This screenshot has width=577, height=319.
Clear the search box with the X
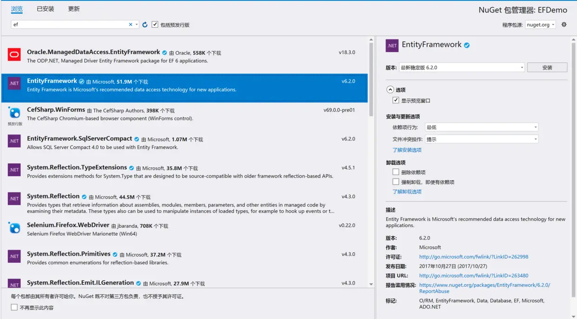[x=130, y=23]
